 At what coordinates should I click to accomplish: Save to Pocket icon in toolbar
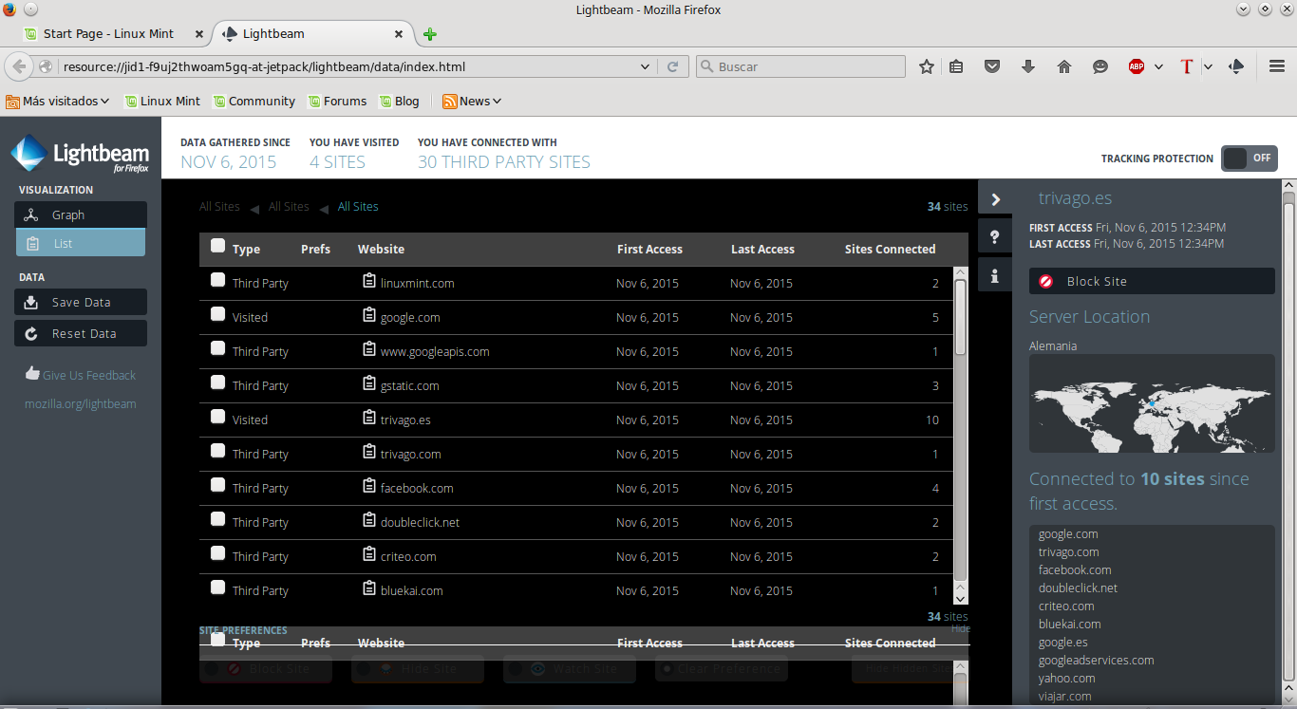(x=992, y=66)
